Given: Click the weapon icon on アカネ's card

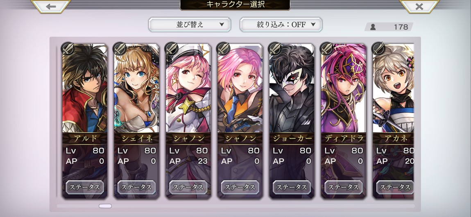Looking at the screenshot, I should coord(378,49).
